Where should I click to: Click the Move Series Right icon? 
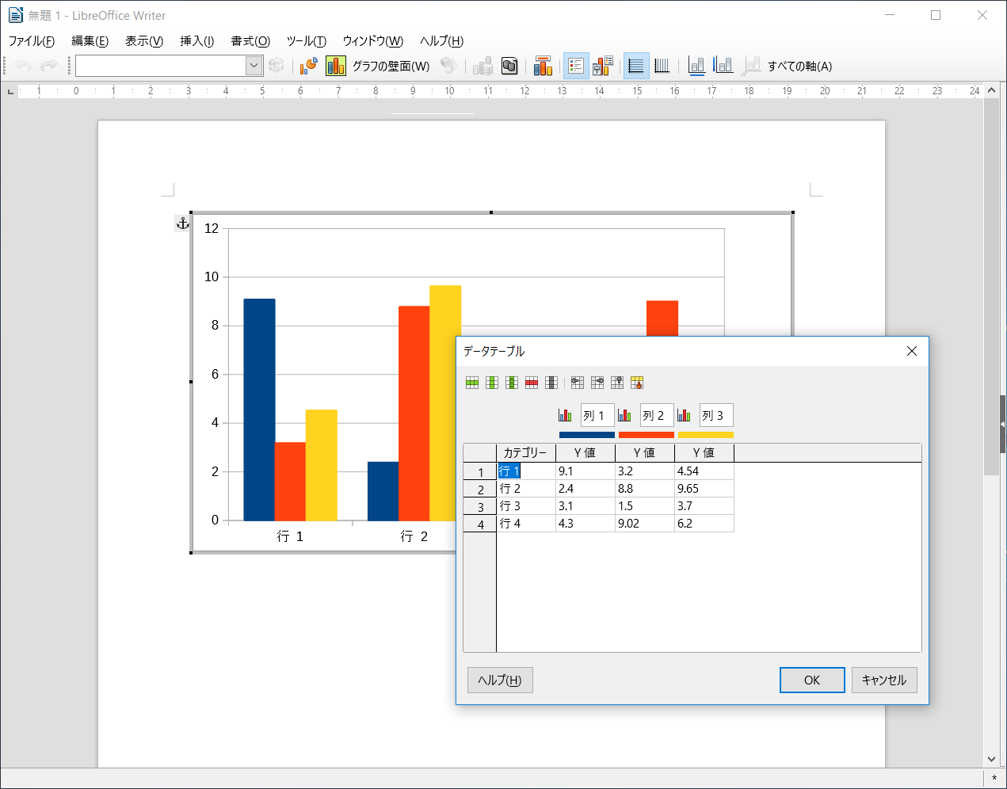click(597, 383)
